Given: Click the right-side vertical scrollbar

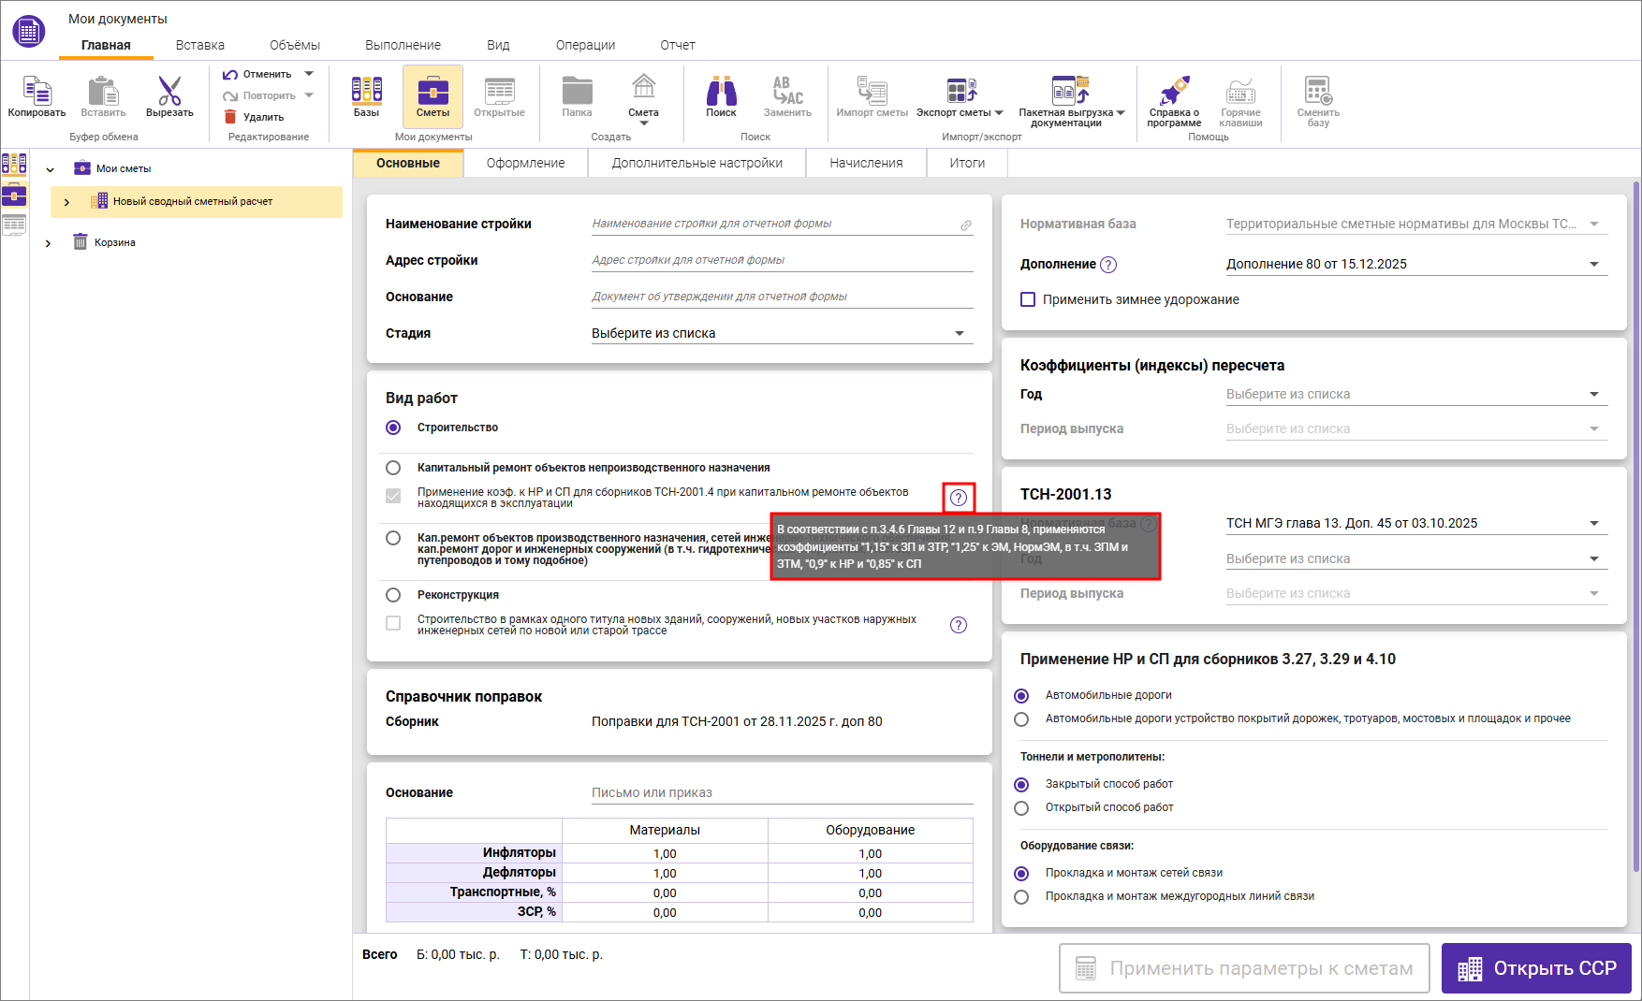Looking at the screenshot, I should tap(1635, 524).
